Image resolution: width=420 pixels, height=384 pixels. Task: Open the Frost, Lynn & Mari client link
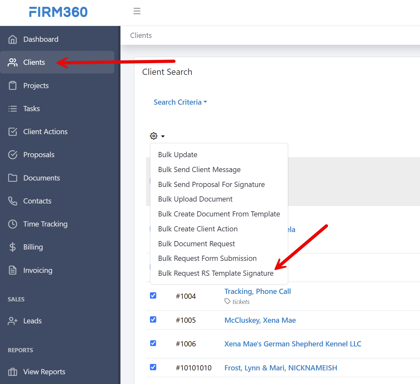[280, 368]
